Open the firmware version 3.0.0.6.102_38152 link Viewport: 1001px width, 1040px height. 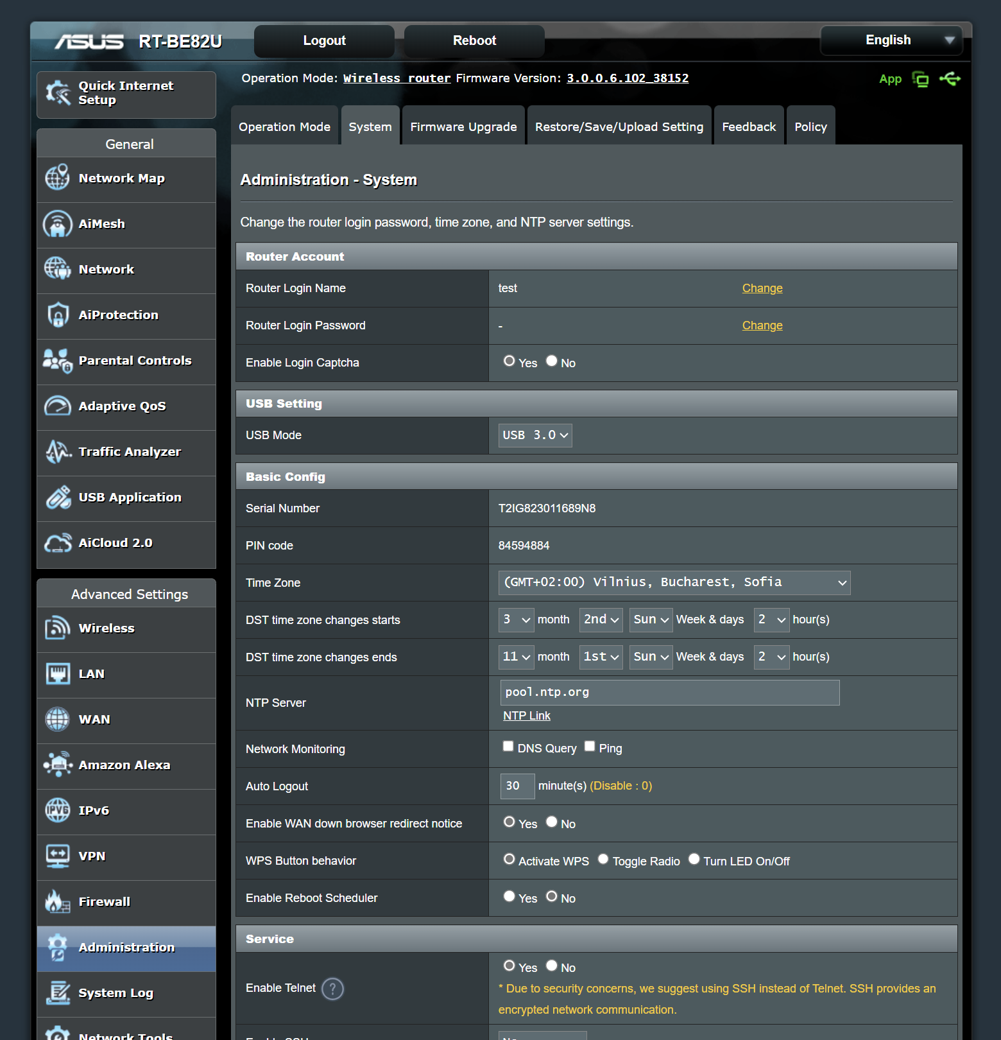pyautogui.click(x=628, y=78)
